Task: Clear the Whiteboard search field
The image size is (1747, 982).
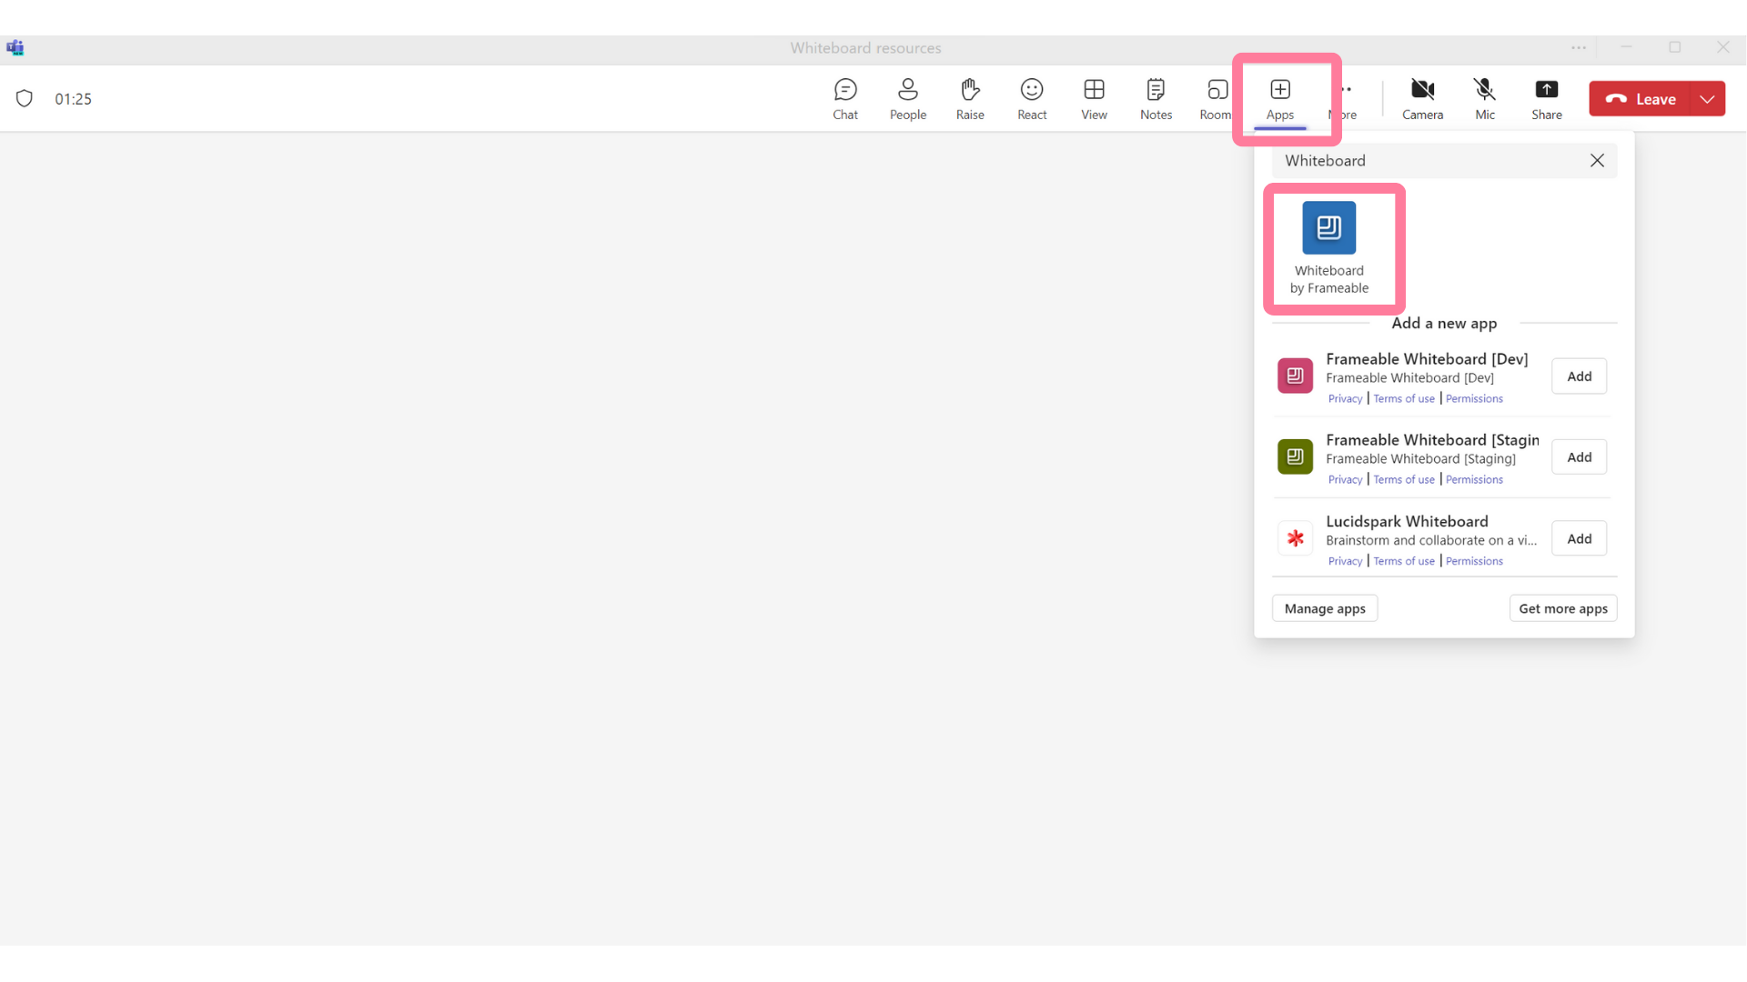Action: coord(1597,160)
